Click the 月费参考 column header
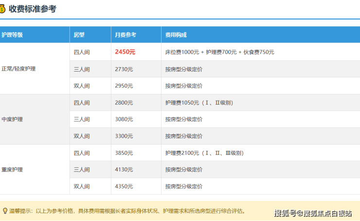The image size is (360, 221). pyautogui.click(x=126, y=35)
